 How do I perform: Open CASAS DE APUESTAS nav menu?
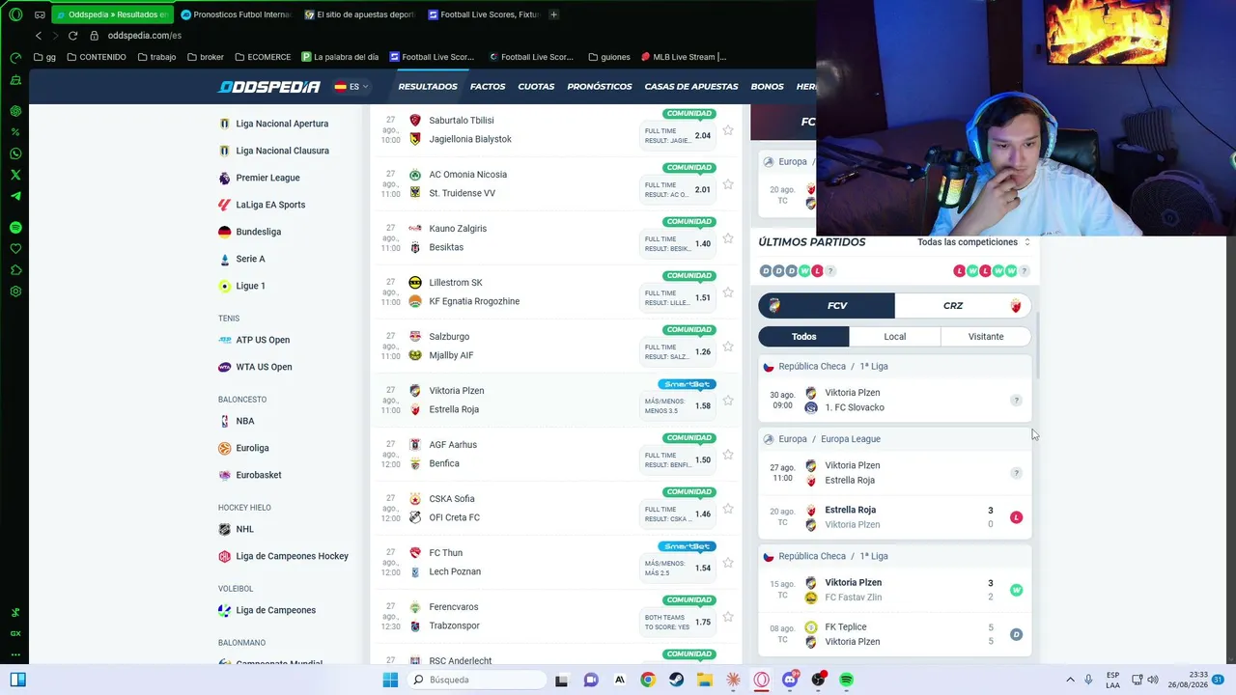691,87
